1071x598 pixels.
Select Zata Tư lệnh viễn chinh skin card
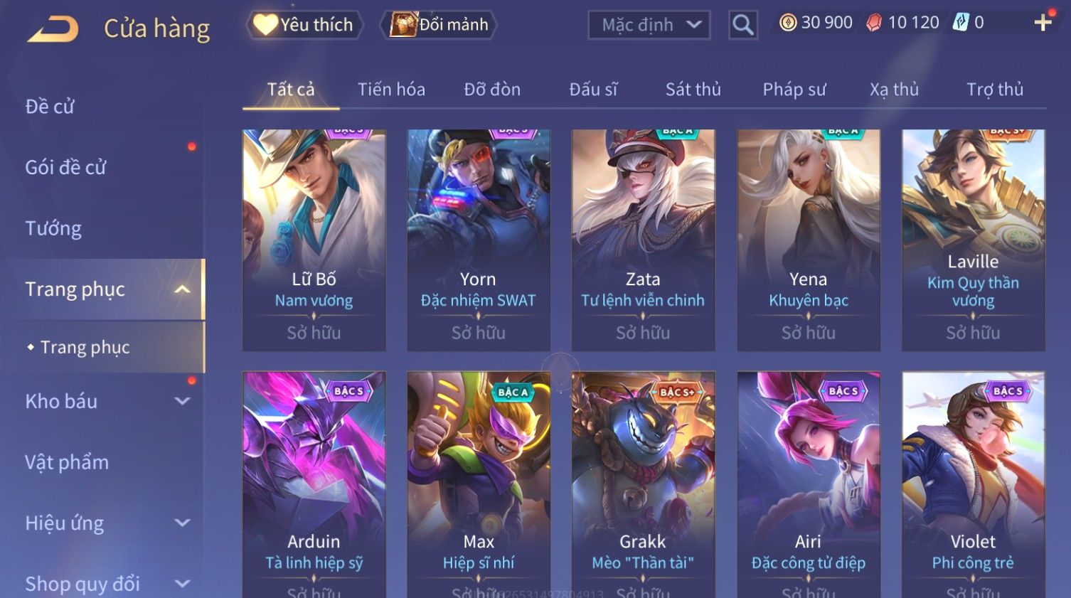(643, 240)
